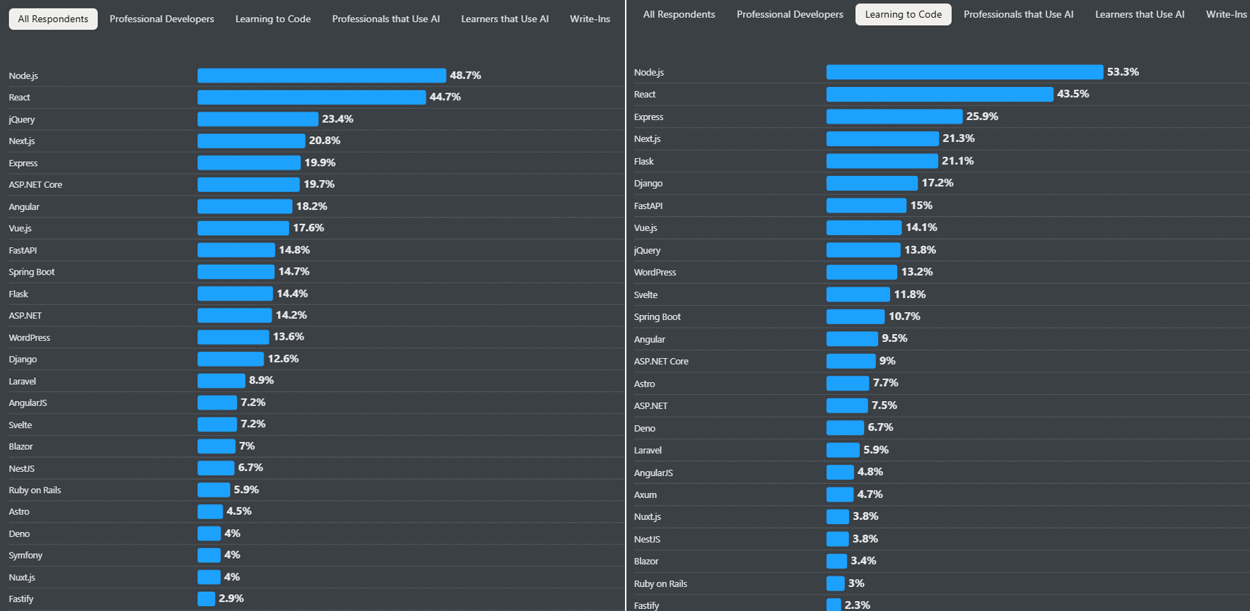Open left Learning to Code tab
The height and width of the screenshot is (611, 1250).
coord(273,19)
